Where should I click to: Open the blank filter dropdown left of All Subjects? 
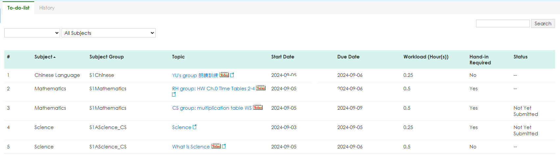click(32, 33)
